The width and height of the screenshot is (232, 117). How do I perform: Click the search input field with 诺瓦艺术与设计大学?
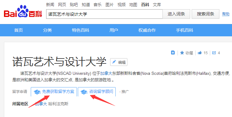click(x=104, y=14)
